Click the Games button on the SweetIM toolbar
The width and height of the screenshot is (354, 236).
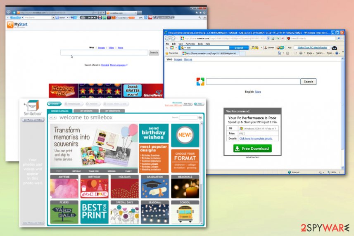[269, 48]
